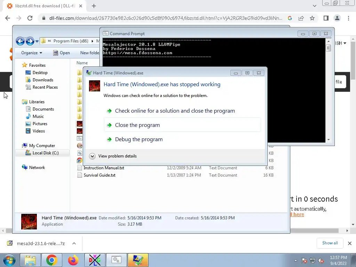The image size is (356, 267).
Task: Open the Music library
Action: [x=38, y=116]
